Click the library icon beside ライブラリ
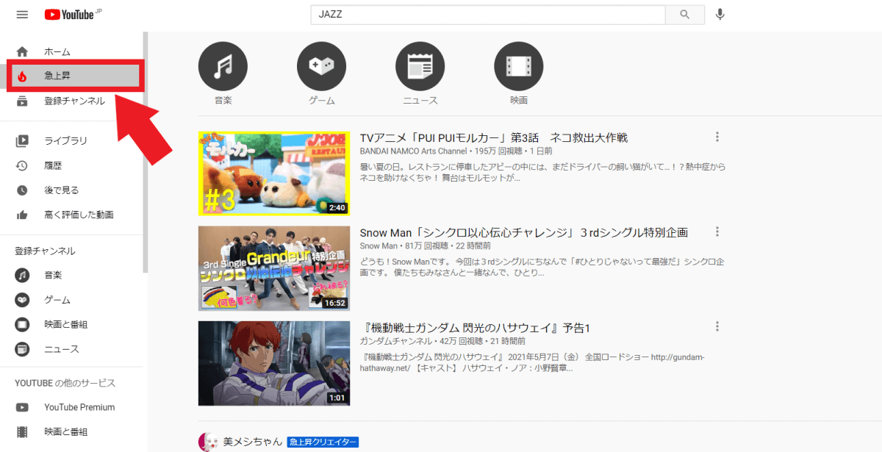This screenshot has width=882, height=452. pos(22,140)
